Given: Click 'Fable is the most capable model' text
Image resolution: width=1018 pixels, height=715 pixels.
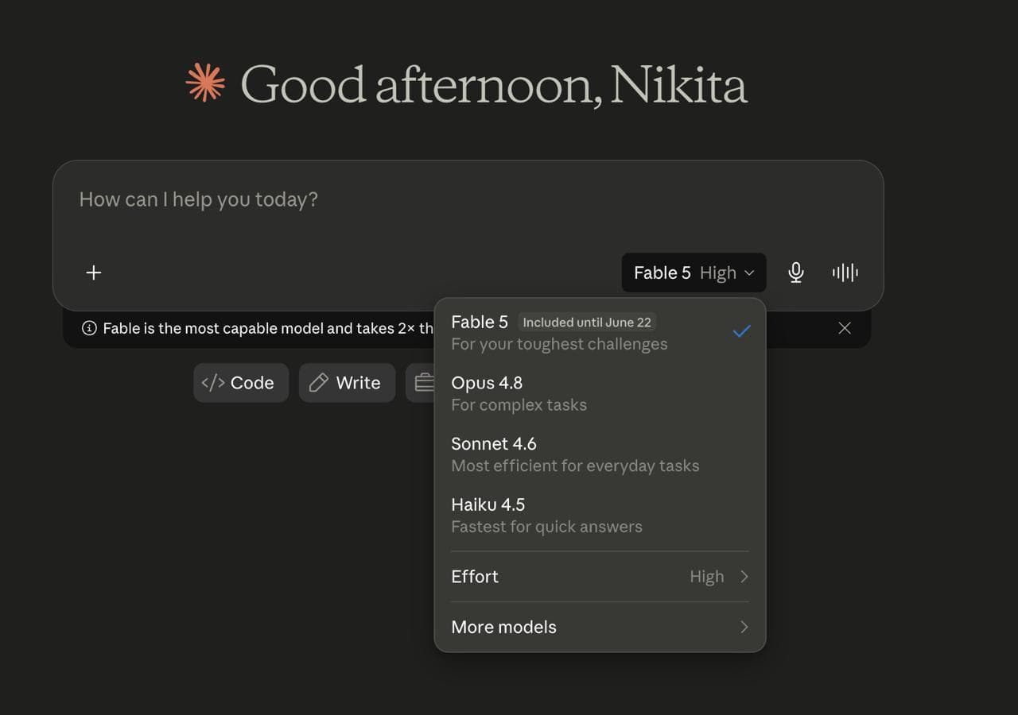Looking at the screenshot, I should [x=215, y=328].
